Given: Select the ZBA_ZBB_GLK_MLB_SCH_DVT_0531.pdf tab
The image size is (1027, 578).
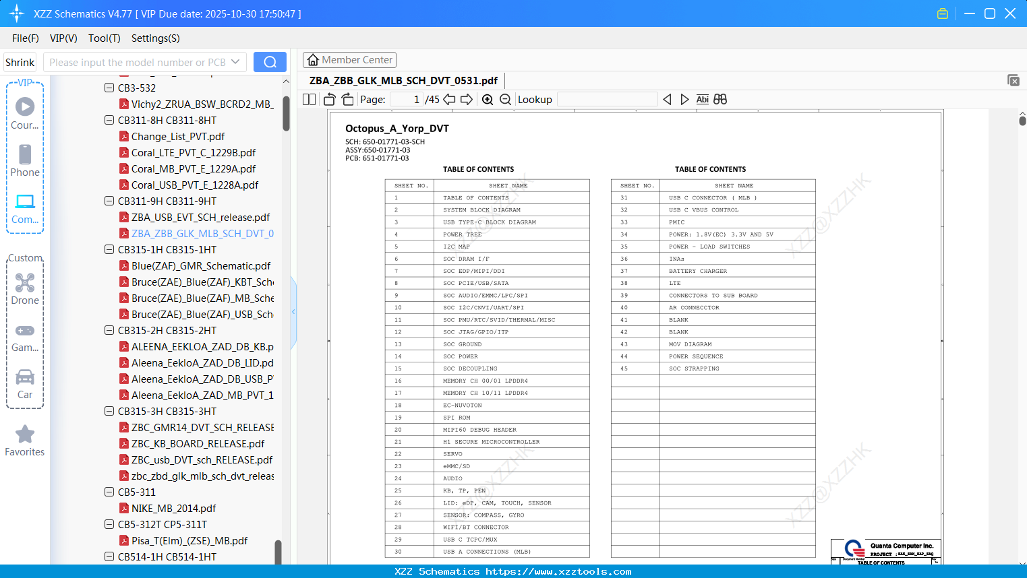Looking at the screenshot, I should [403, 80].
